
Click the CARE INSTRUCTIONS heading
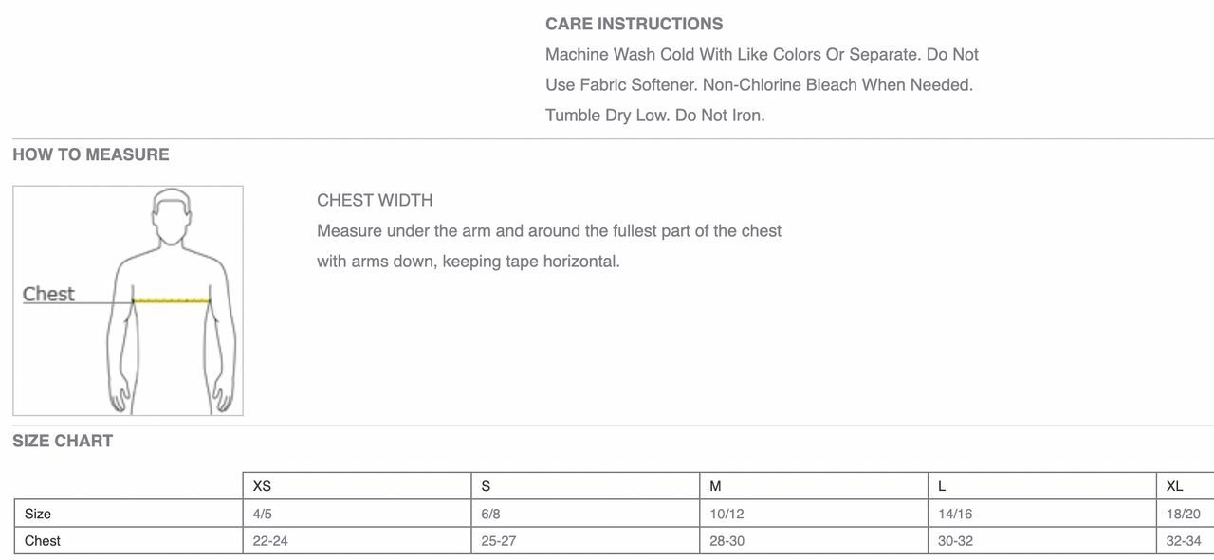(634, 24)
